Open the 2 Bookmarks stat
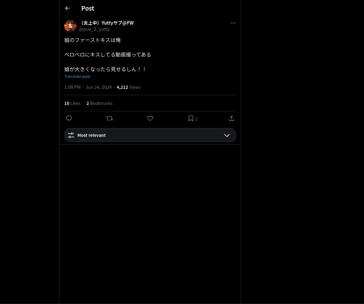The image size is (364, 304). pos(99,103)
